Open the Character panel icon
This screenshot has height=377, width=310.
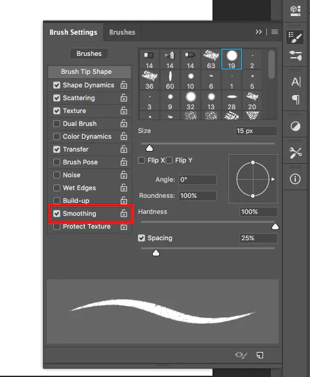(x=296, y=82)
